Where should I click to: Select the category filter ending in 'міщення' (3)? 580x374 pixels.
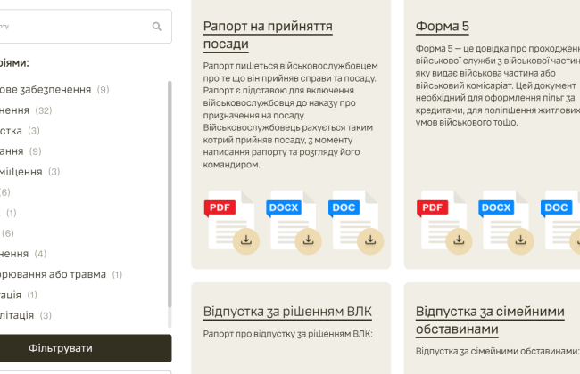[x=29, y=172]
